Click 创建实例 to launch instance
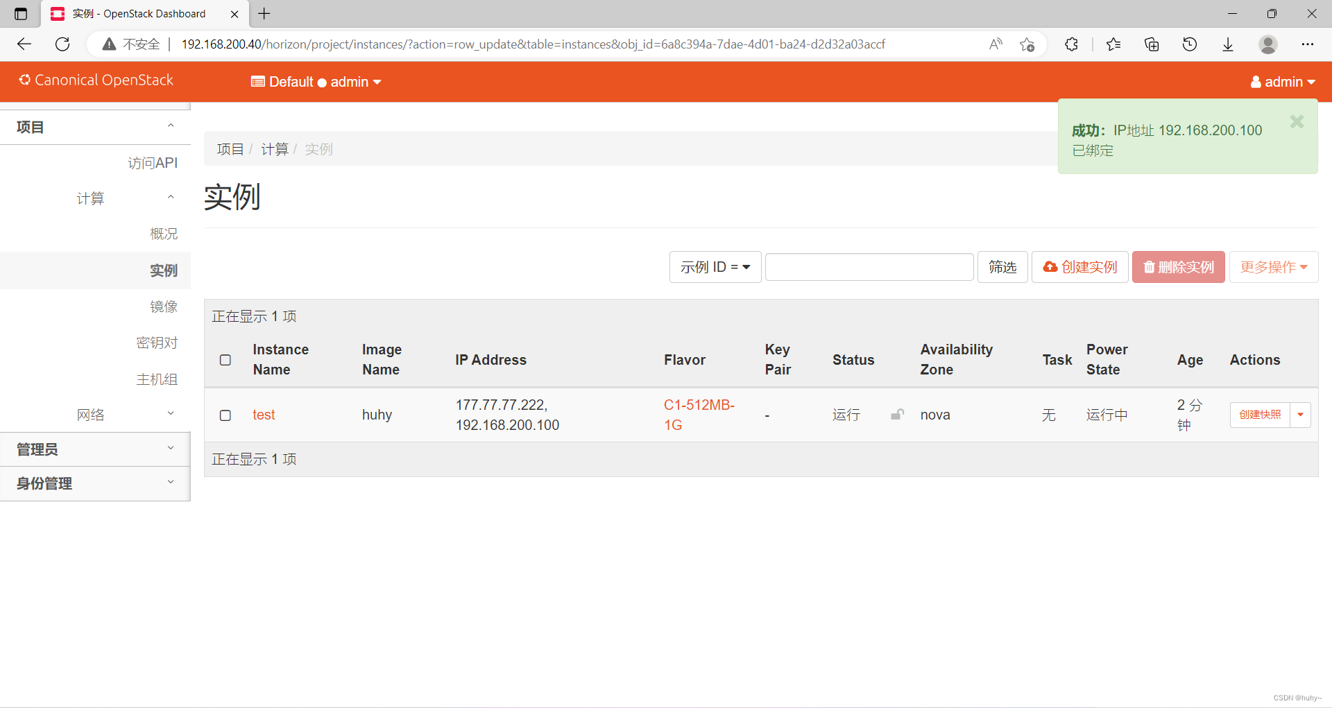1332x708 pixels. [x=1080, y=267]
